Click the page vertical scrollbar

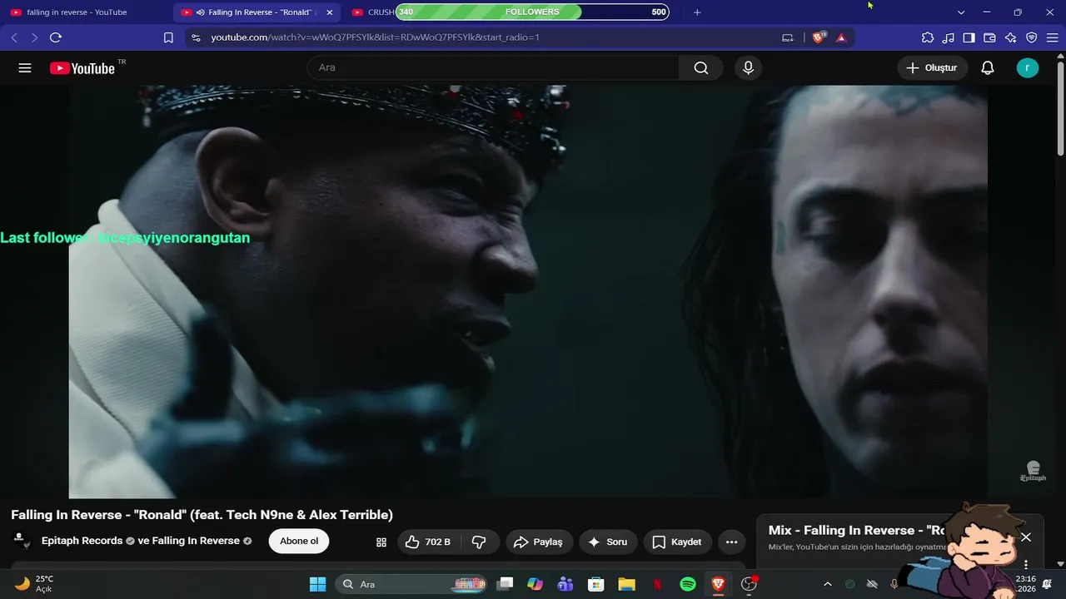coord(1060,108)
